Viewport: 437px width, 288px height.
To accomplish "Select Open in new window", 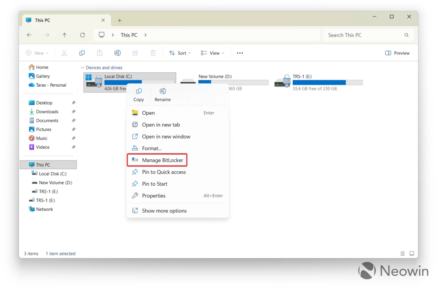I will point(178,136).
